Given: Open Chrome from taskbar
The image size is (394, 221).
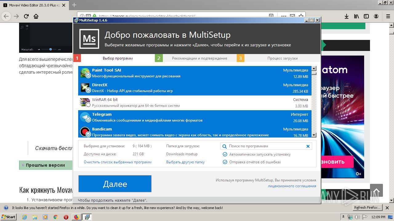Looking at the screenshot, I should tap(55, 217).
